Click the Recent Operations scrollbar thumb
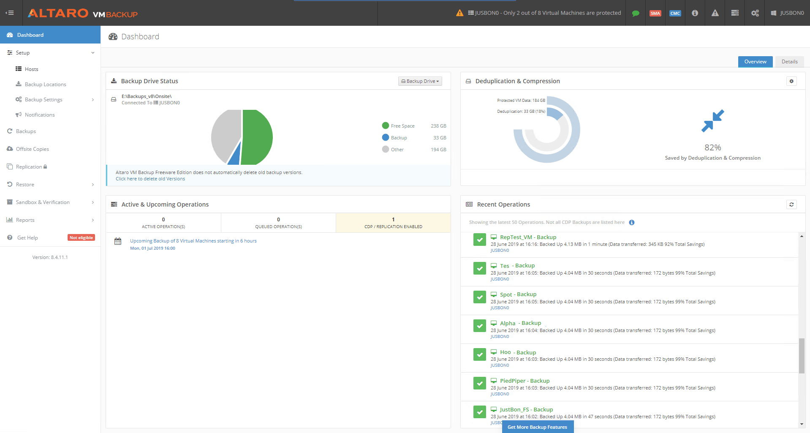 click(x=802, y=356)
